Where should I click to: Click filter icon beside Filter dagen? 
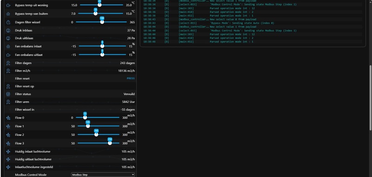tap(8, 63)
